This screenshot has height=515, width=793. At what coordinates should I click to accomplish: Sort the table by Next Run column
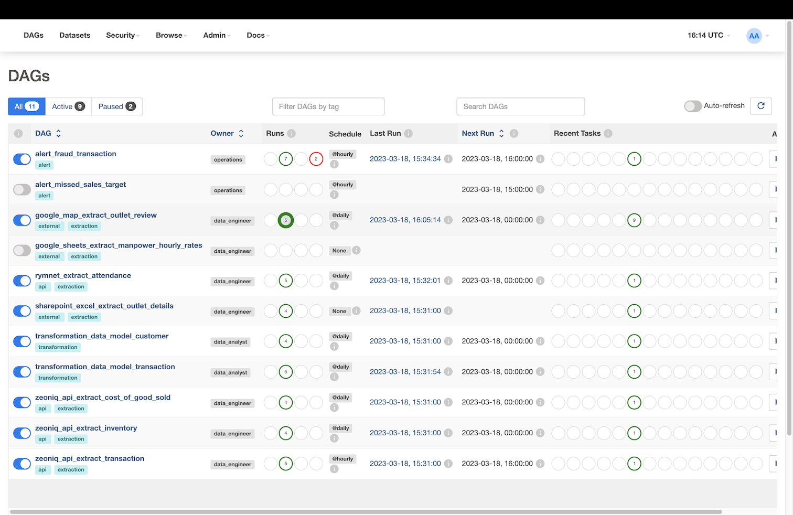483,133
